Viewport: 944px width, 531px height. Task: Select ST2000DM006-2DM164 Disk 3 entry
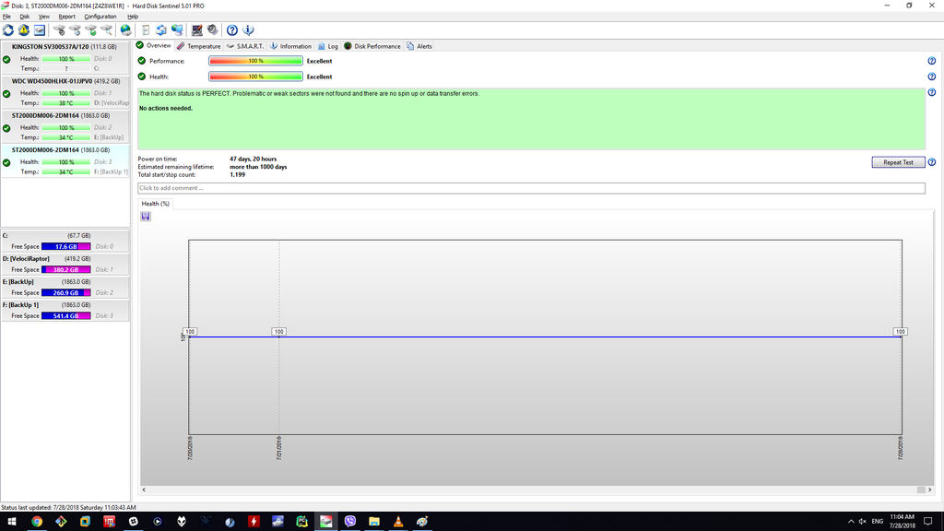(x=65, y=160)
